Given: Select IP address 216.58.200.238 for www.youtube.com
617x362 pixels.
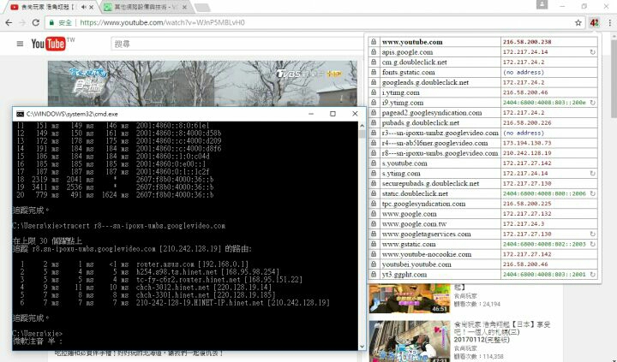Looking at the screenshot, I should 527,42.
